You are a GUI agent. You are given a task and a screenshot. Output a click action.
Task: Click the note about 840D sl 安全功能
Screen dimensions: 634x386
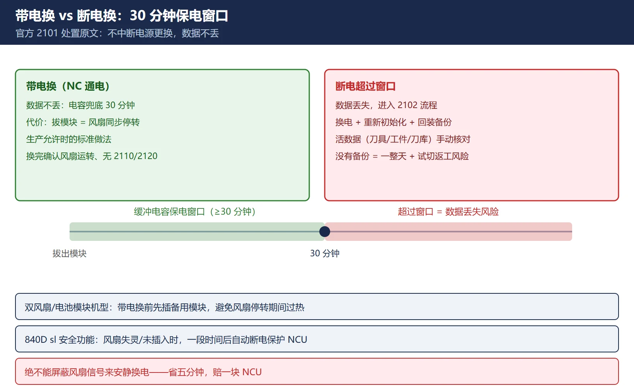click(x=317, y=339)
